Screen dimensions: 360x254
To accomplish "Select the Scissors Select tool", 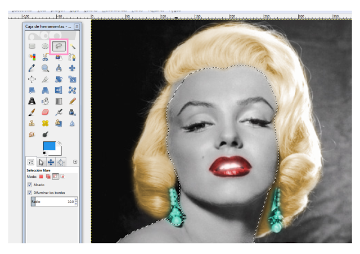I will coord(45,57).
